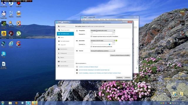188x105 pixels.
Task: Expand the Звонки section with phone icon
Action: 65,57
